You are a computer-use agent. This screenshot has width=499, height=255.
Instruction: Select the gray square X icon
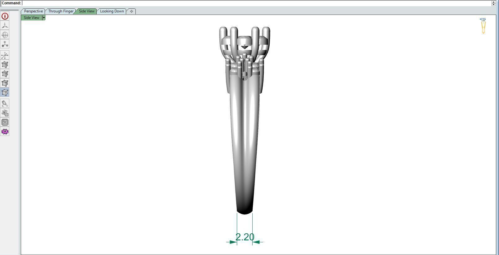[x=5, y=122]
